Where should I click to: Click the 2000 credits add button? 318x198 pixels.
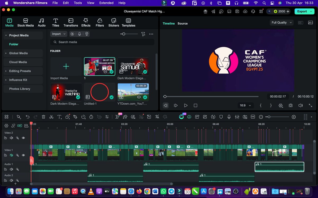click(x=288, y=11)
